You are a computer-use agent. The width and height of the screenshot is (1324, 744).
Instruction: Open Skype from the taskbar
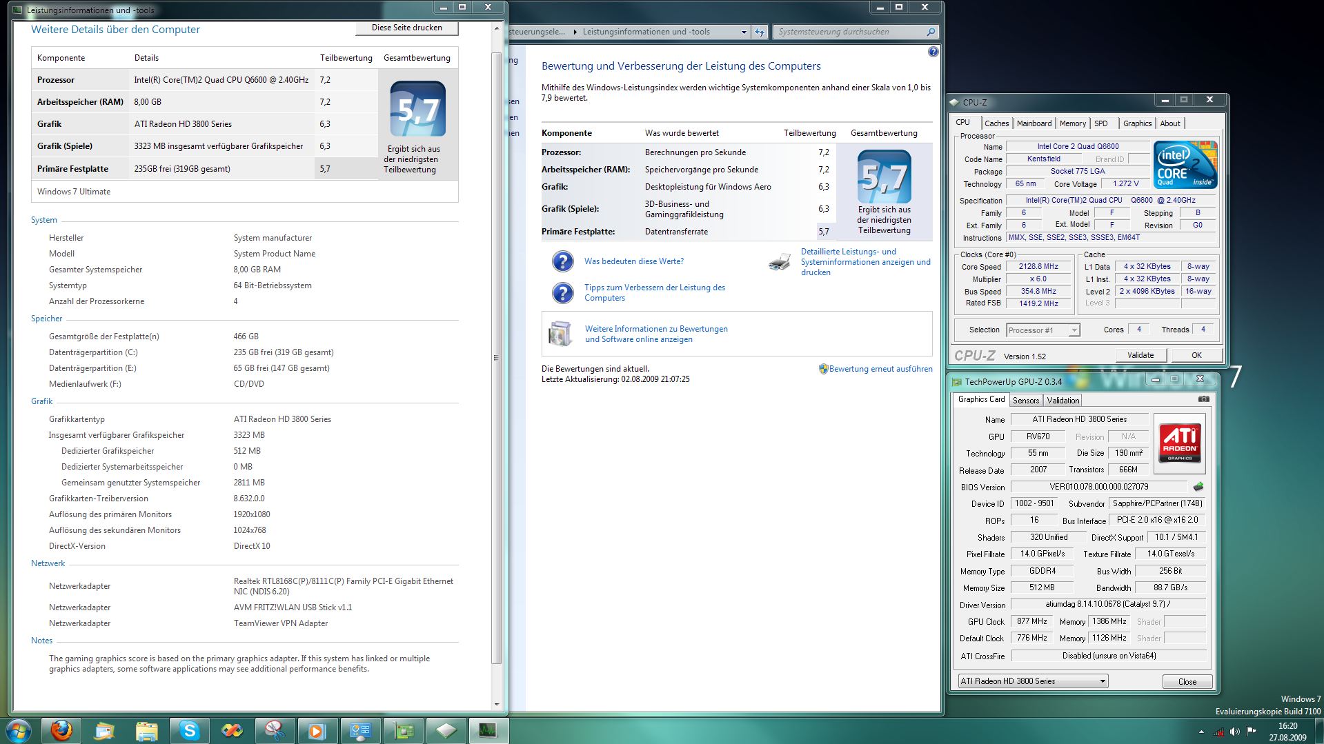point(189,730)
